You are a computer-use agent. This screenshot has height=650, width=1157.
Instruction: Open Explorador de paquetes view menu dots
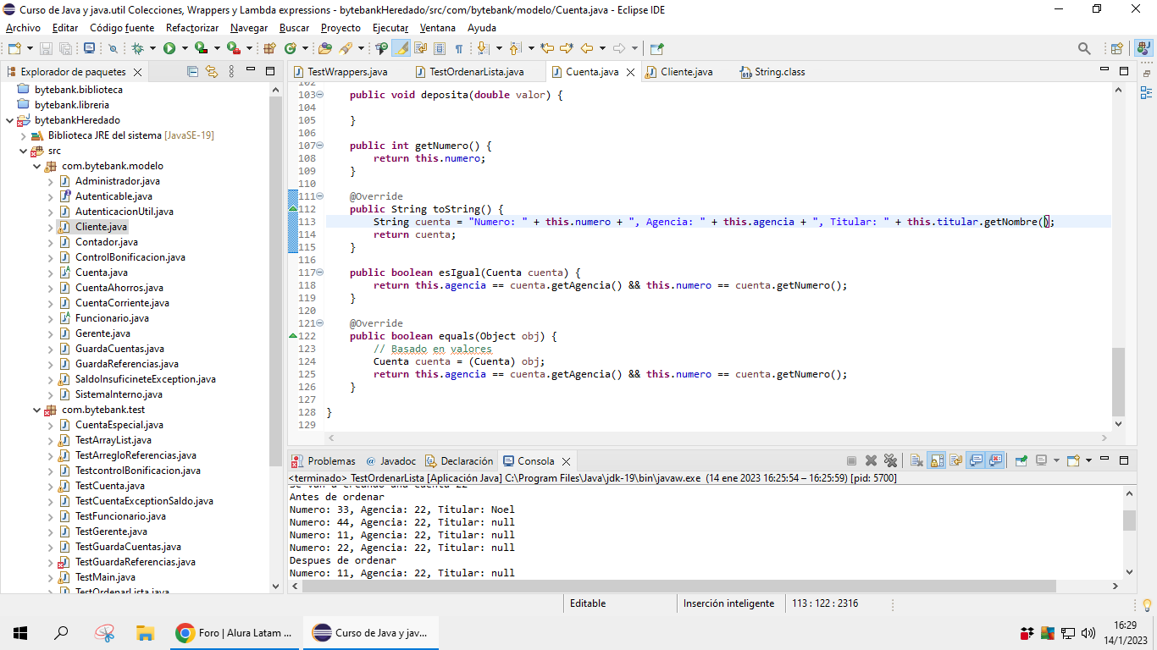(x=232, y=72)
